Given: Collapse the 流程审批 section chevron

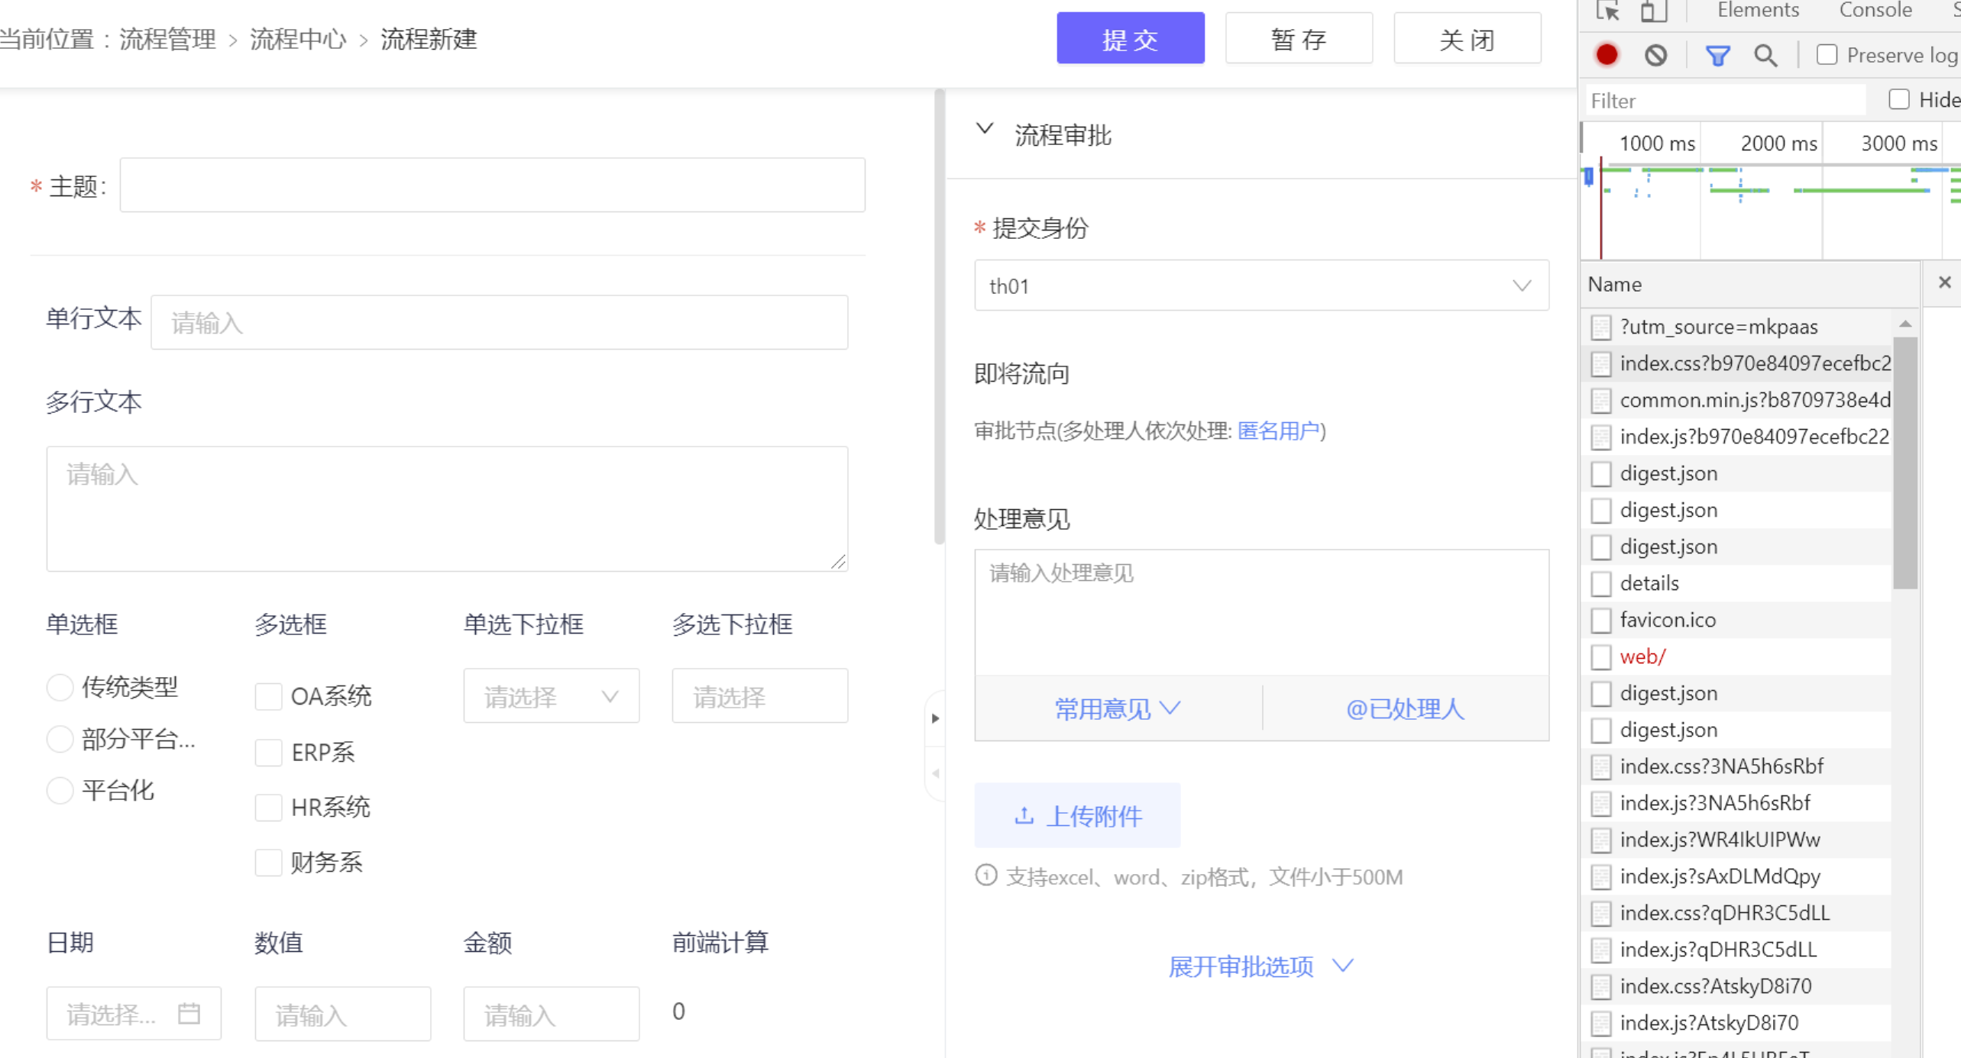Looking at the screenshot, I should (985, 130).
